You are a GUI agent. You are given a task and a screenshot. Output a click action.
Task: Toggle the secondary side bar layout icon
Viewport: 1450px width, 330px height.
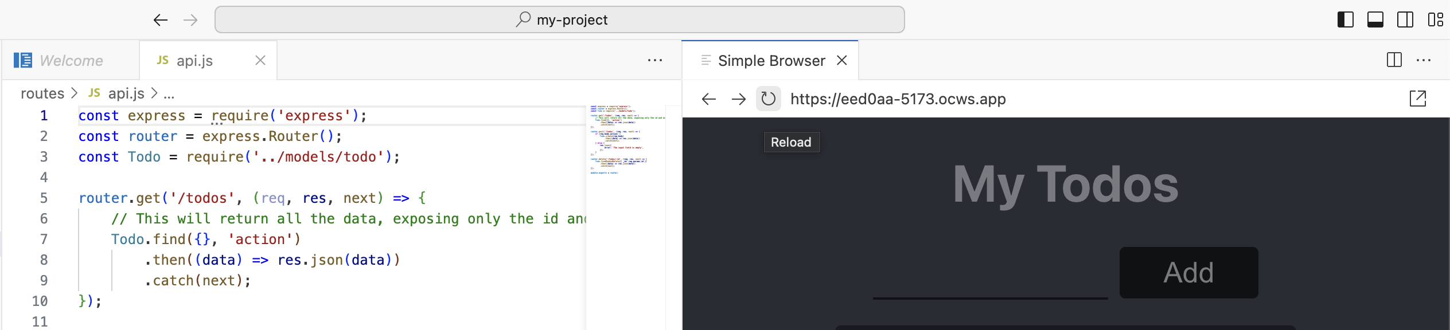point(1405,19)
